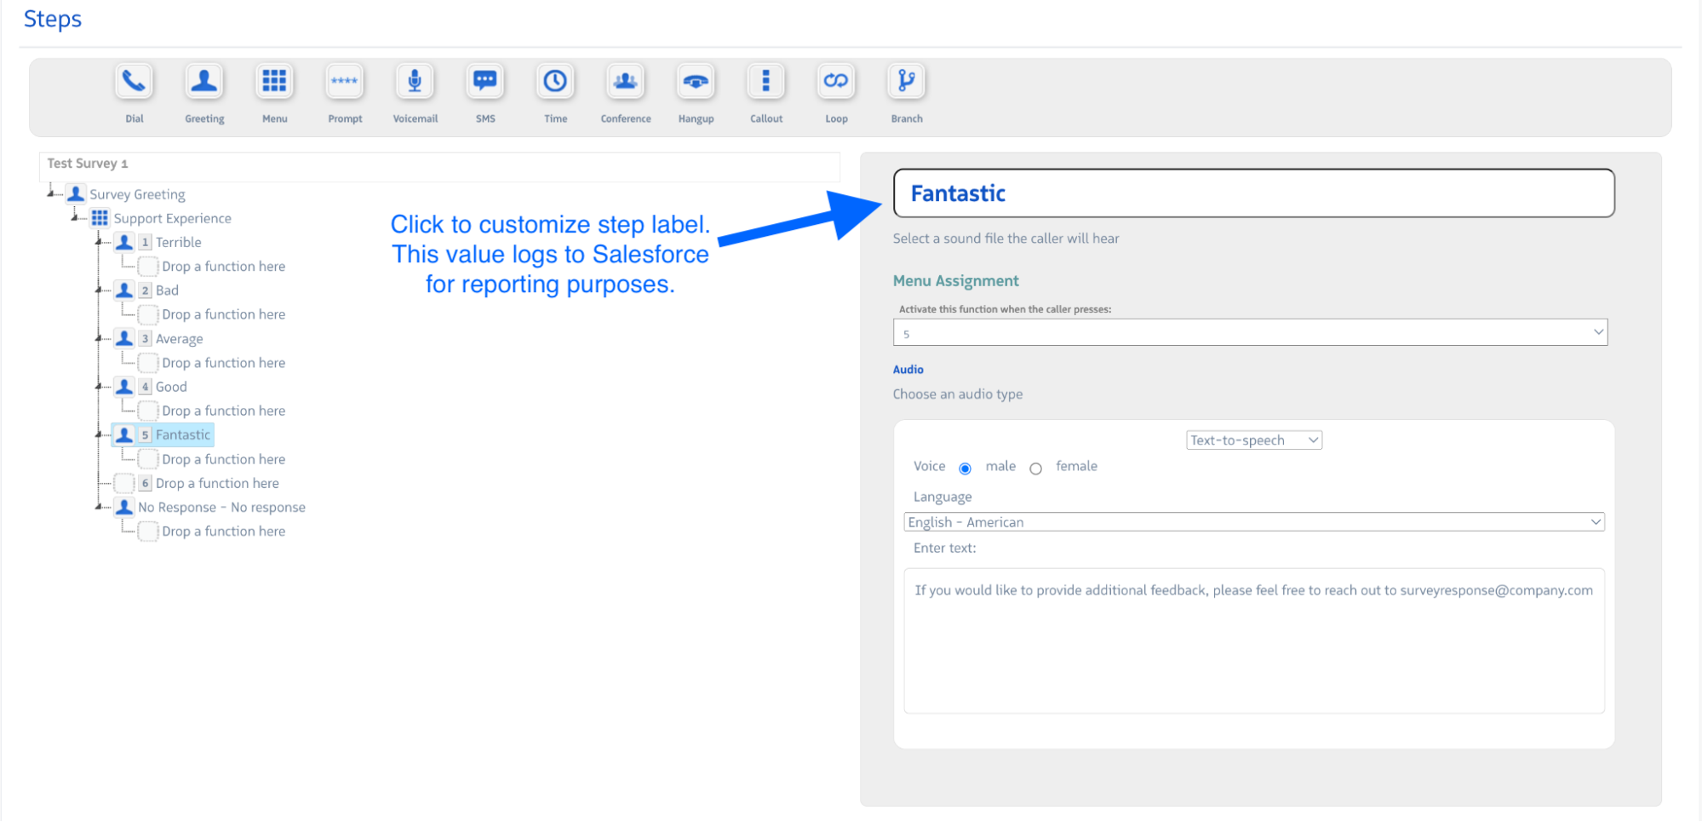Image resolution: width=1702 pixels, height=822 pixels.
Task: Choose the female voice option
Action: 1035,468
